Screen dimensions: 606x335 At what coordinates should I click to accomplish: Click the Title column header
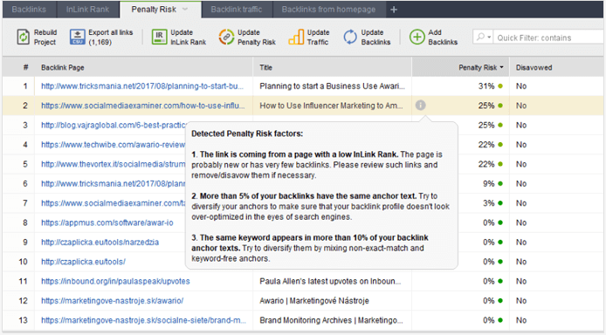(333, 67)
